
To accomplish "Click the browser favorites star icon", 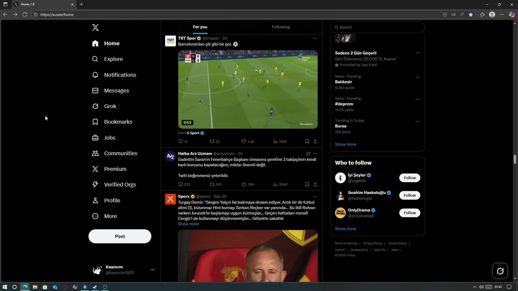I will [471, 15].
